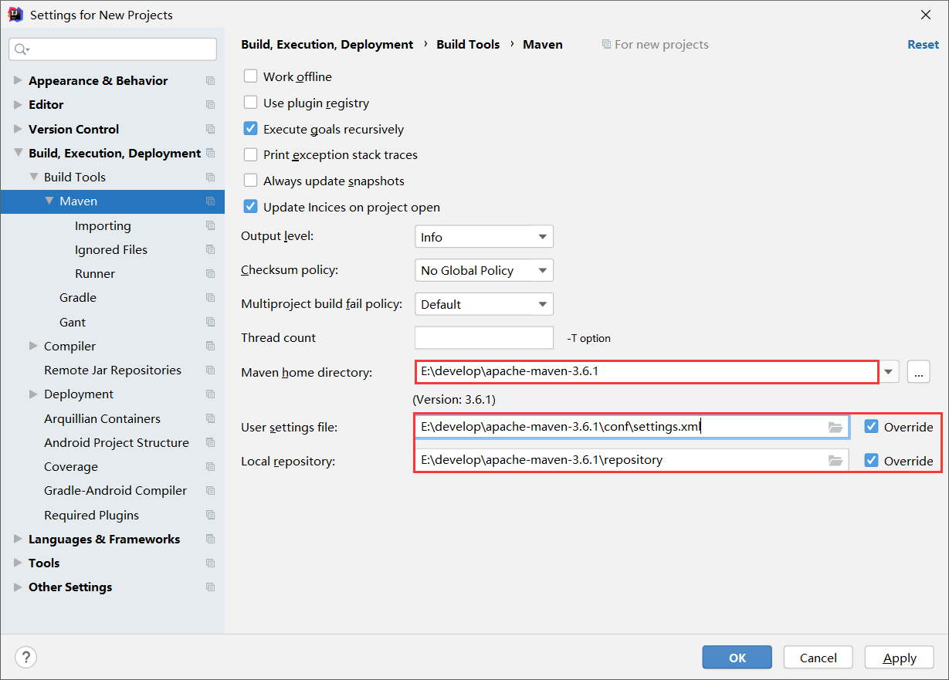Click the Maven home browse ellipsis button
This screenshot has height=680, width=949.
coord(918,372)
